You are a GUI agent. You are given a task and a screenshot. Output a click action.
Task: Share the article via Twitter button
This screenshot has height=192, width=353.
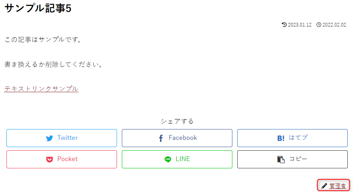point(62,138)
